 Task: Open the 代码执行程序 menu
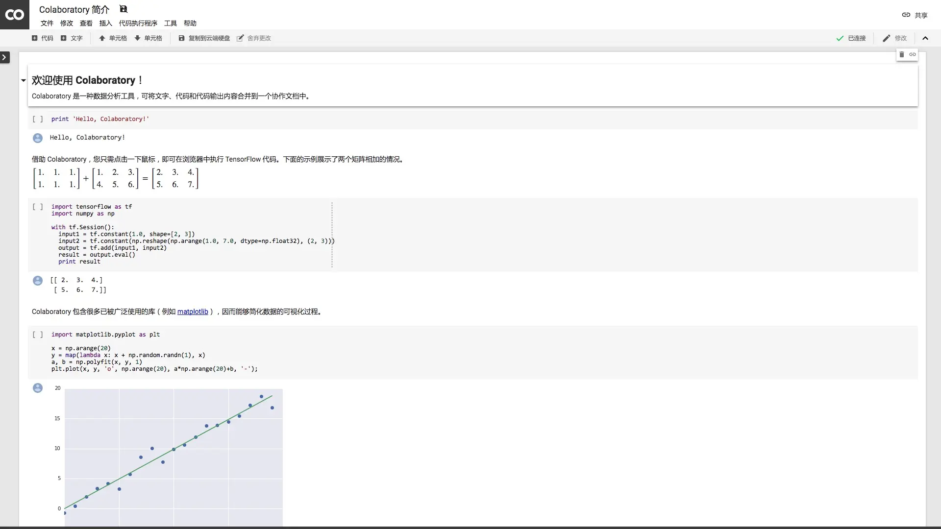click(138, 23)
